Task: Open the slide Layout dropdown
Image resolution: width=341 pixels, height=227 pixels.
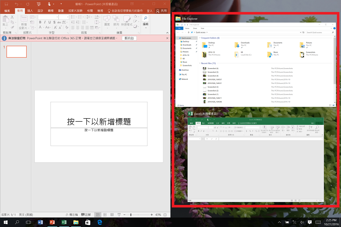Action: tap(33, 17)
